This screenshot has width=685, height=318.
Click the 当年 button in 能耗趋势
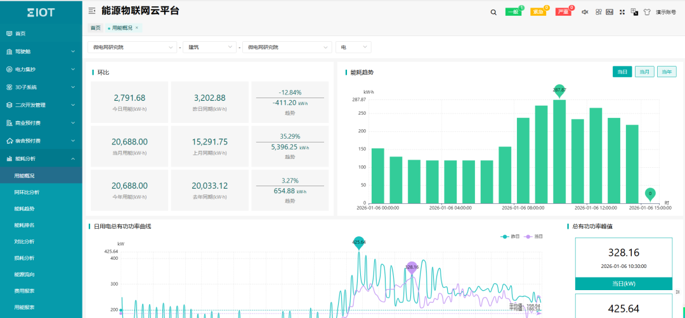click(667, 72)
